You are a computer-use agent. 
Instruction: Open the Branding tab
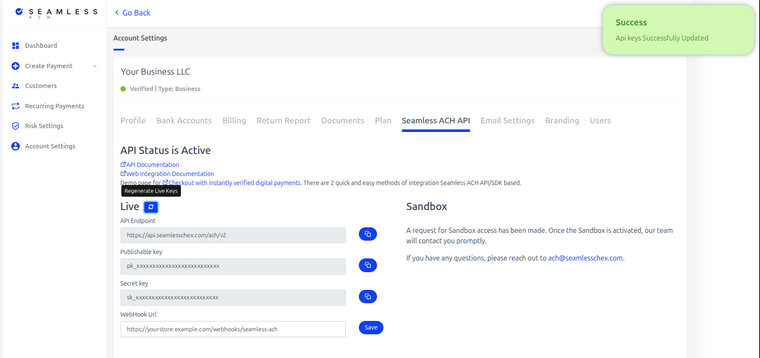(x=562, y=121)
